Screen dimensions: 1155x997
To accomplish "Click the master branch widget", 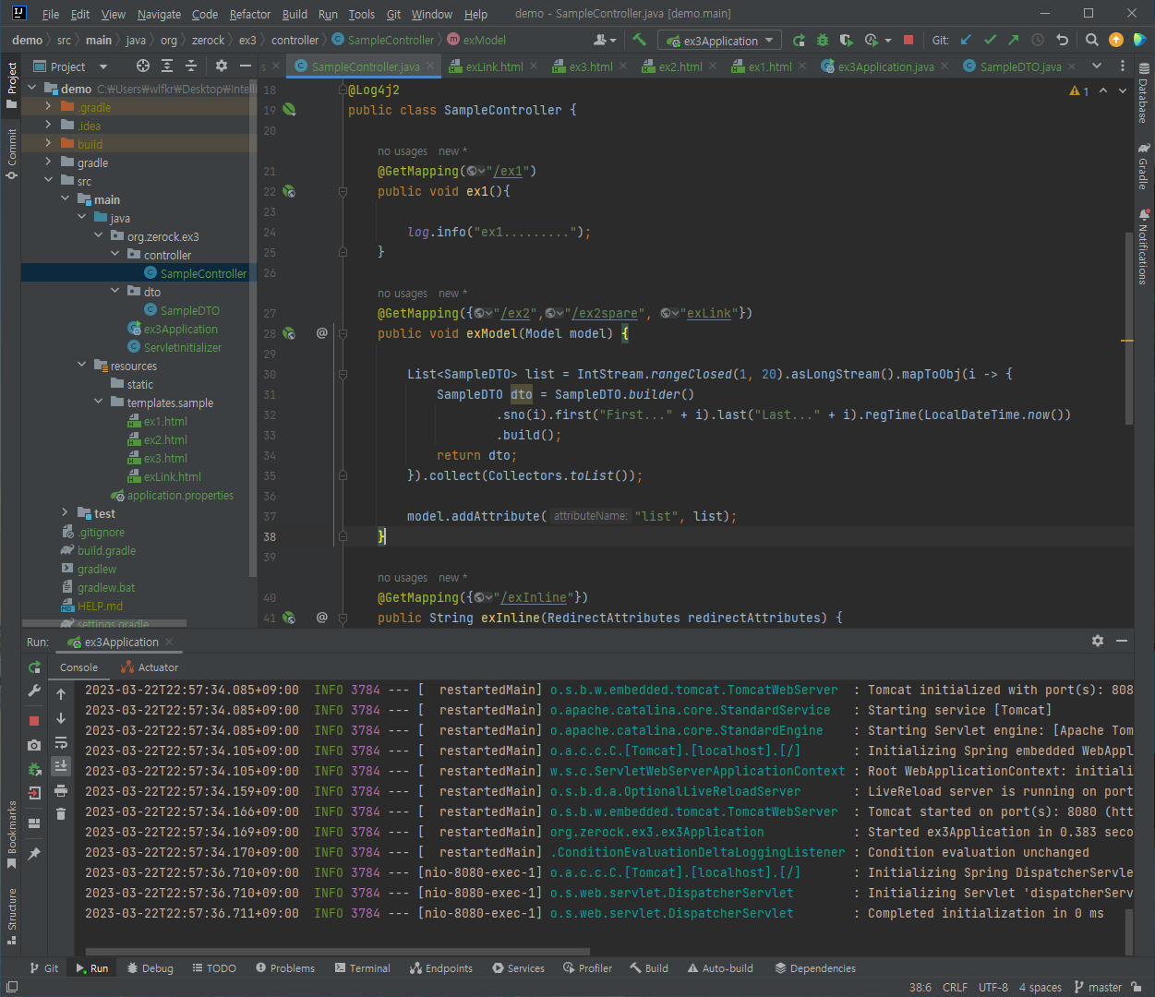I will 1098,987.
